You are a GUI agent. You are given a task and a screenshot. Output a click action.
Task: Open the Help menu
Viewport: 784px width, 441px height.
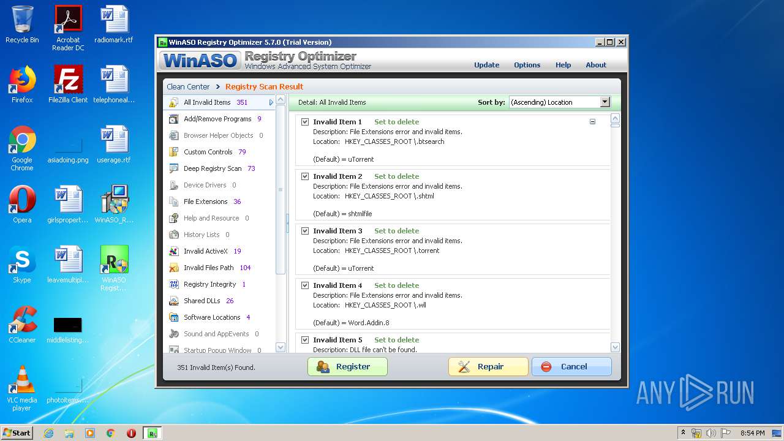pos(563,65)
